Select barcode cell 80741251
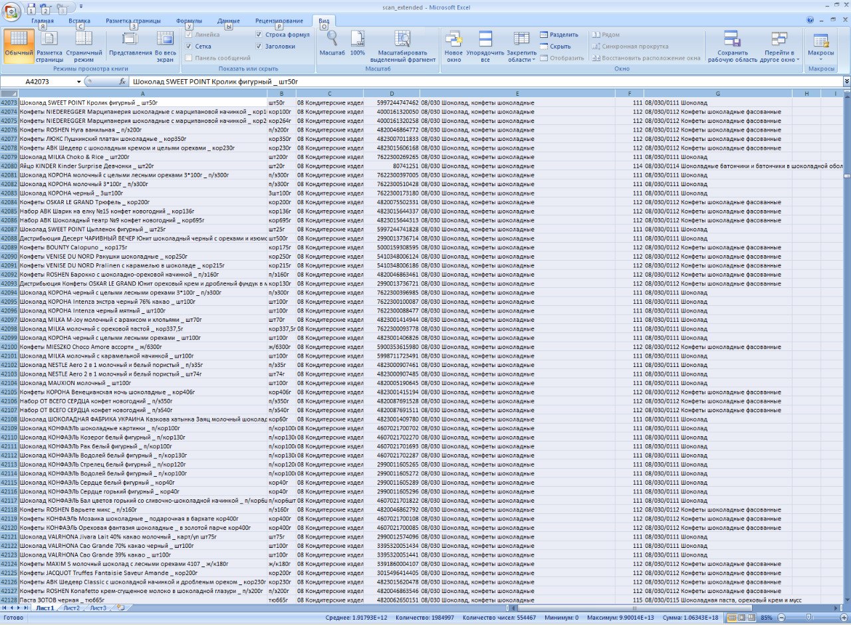851x625 pixels. tap(392, 166)
